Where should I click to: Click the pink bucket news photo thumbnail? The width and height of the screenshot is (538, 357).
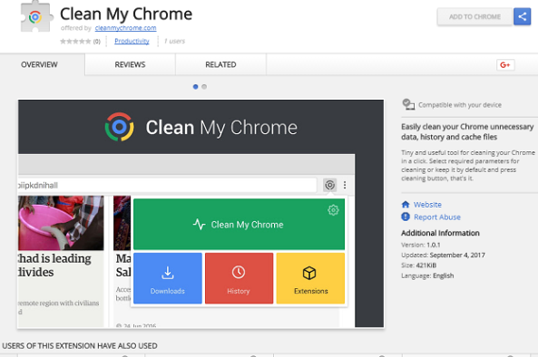pos(61,223)
